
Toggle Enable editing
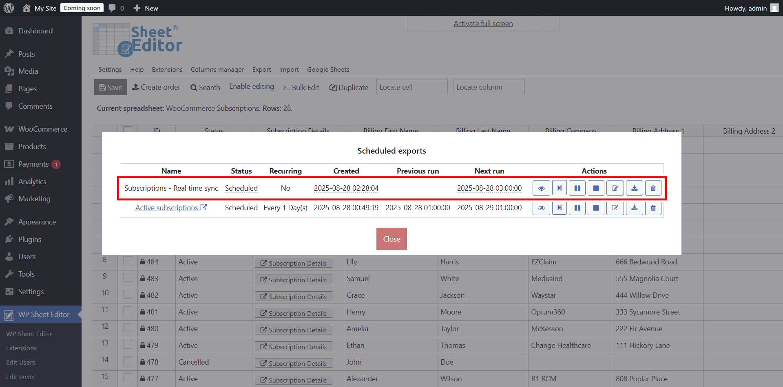[252, 86]
